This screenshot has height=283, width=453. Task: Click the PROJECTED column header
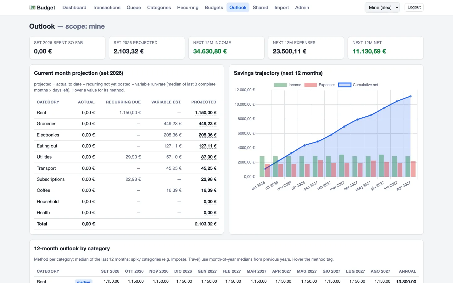click(x=204, y=102)
